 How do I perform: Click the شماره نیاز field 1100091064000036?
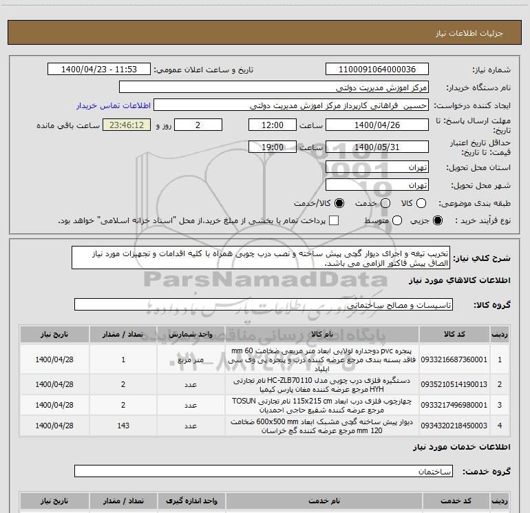click(377, 70)
